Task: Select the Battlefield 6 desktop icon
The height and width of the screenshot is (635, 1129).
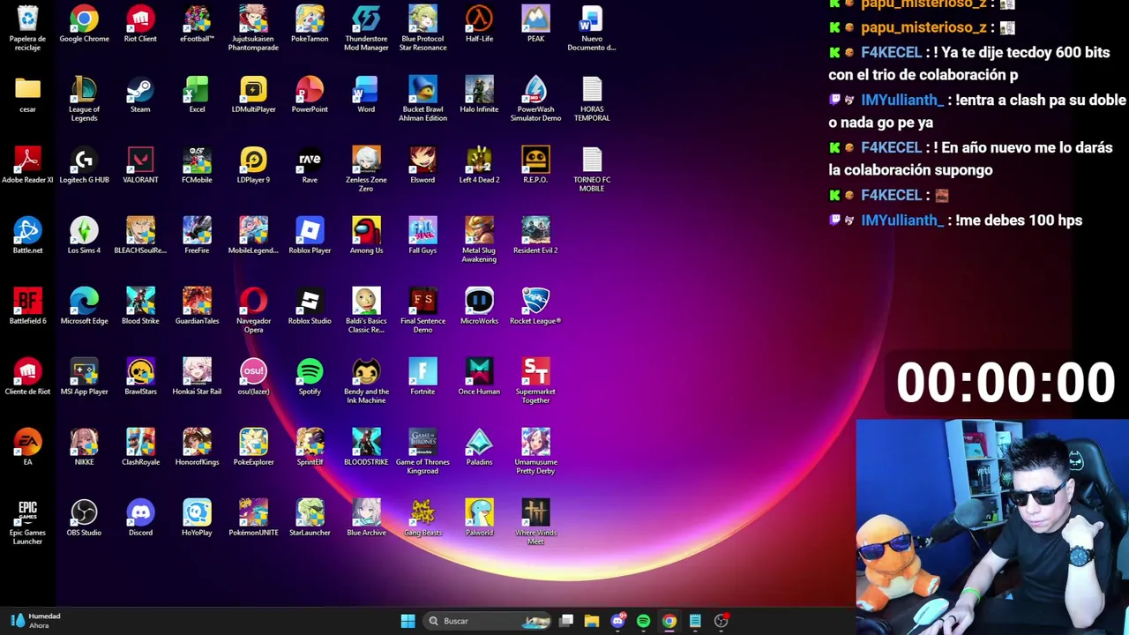Action: point(27,307)
